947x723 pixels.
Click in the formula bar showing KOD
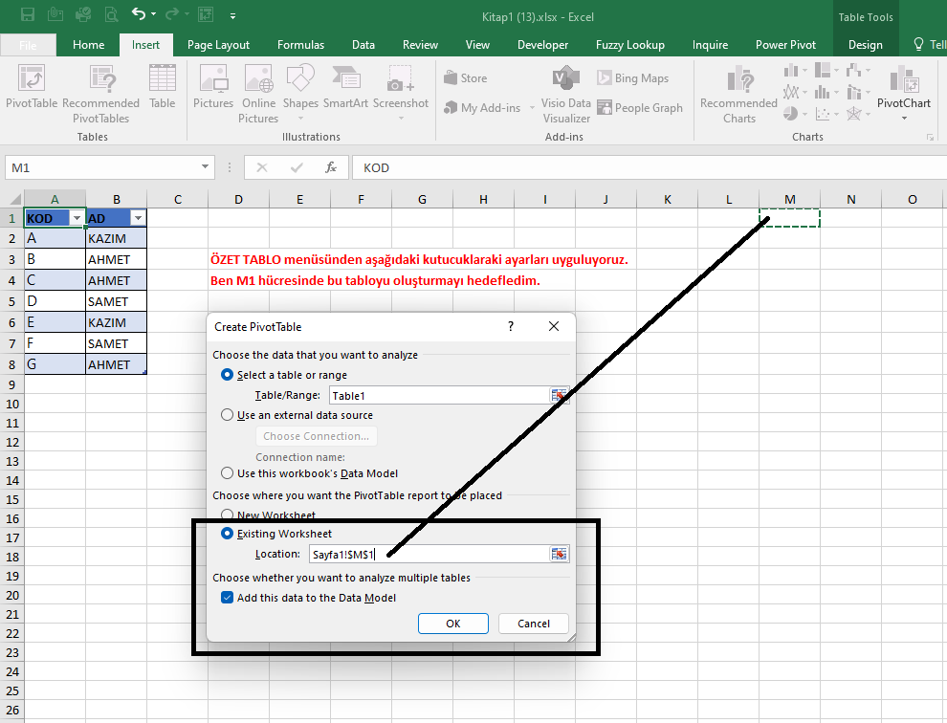[x=650, y=167]
